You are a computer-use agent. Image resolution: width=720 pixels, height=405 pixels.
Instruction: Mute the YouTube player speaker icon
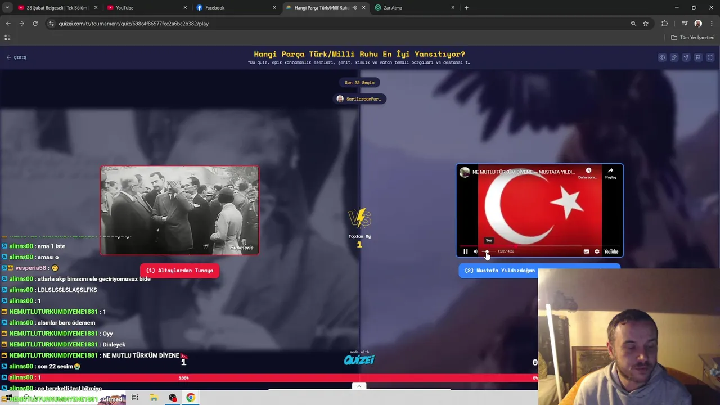pos(476,251)
